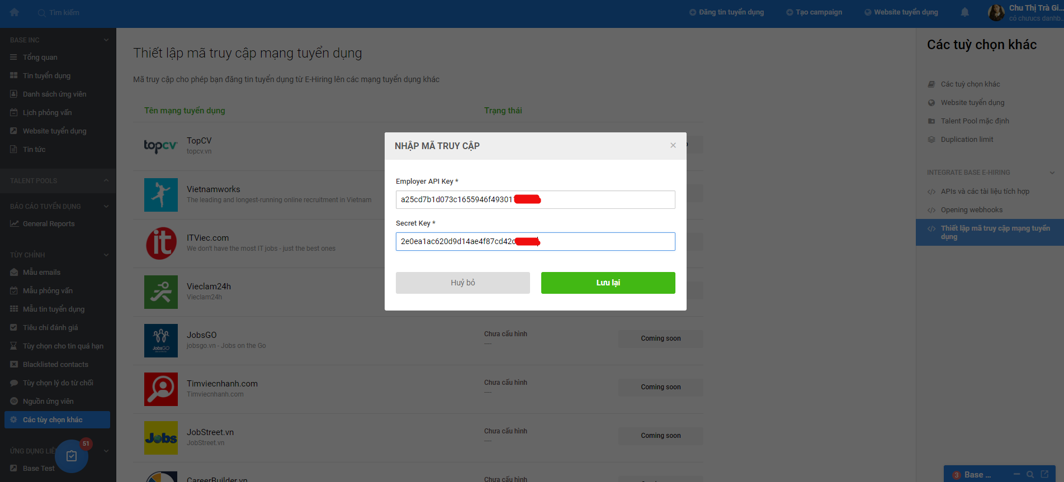Click the Trạng thái column header
The width and height of the screenshot is (1064, 482).
503,111
